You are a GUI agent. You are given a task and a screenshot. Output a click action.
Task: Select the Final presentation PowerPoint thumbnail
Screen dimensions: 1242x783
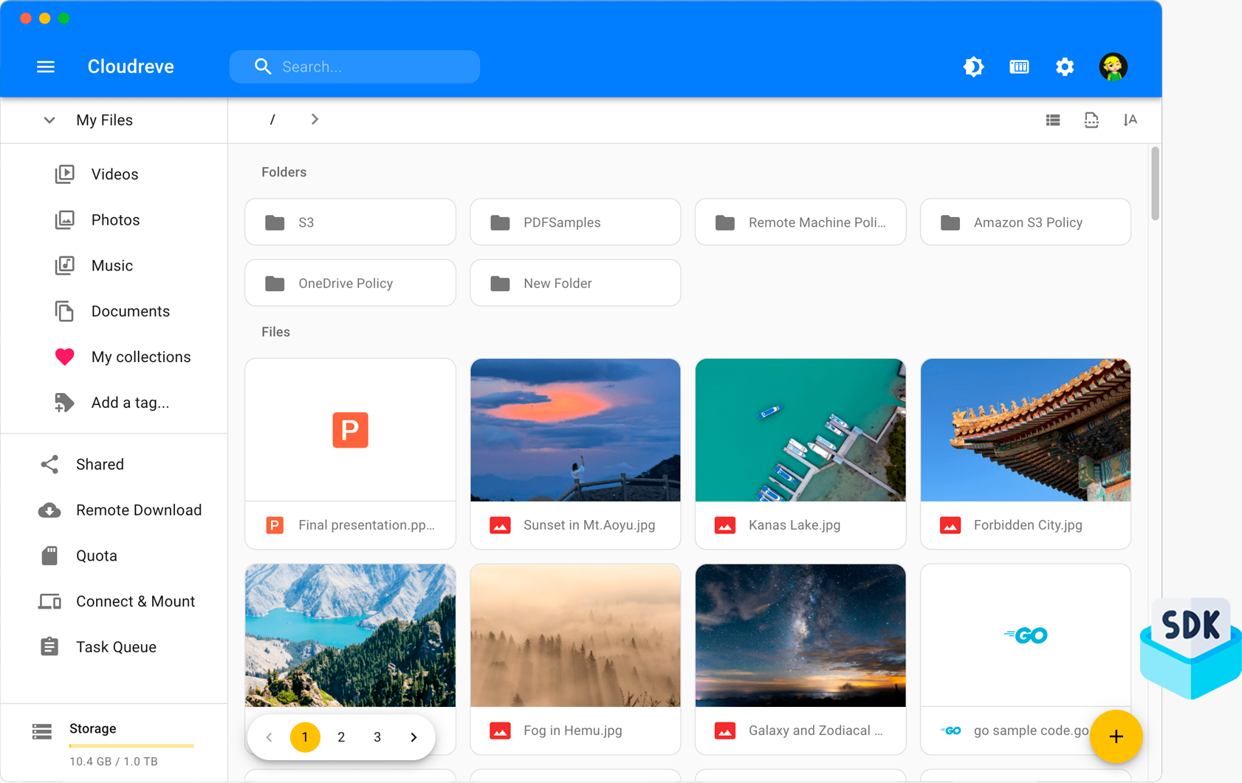coord(350,430)
